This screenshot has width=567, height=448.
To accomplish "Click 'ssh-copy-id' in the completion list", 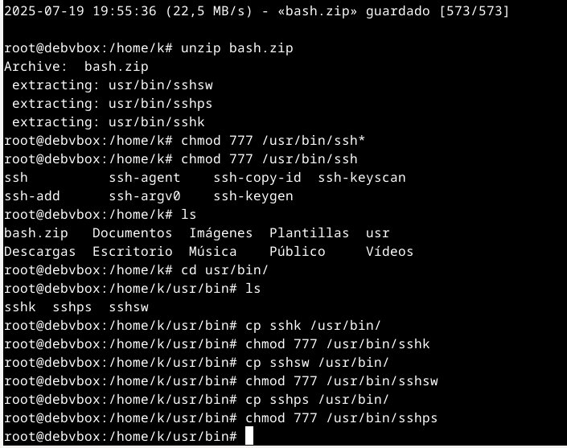I will (x=257, y=178).
